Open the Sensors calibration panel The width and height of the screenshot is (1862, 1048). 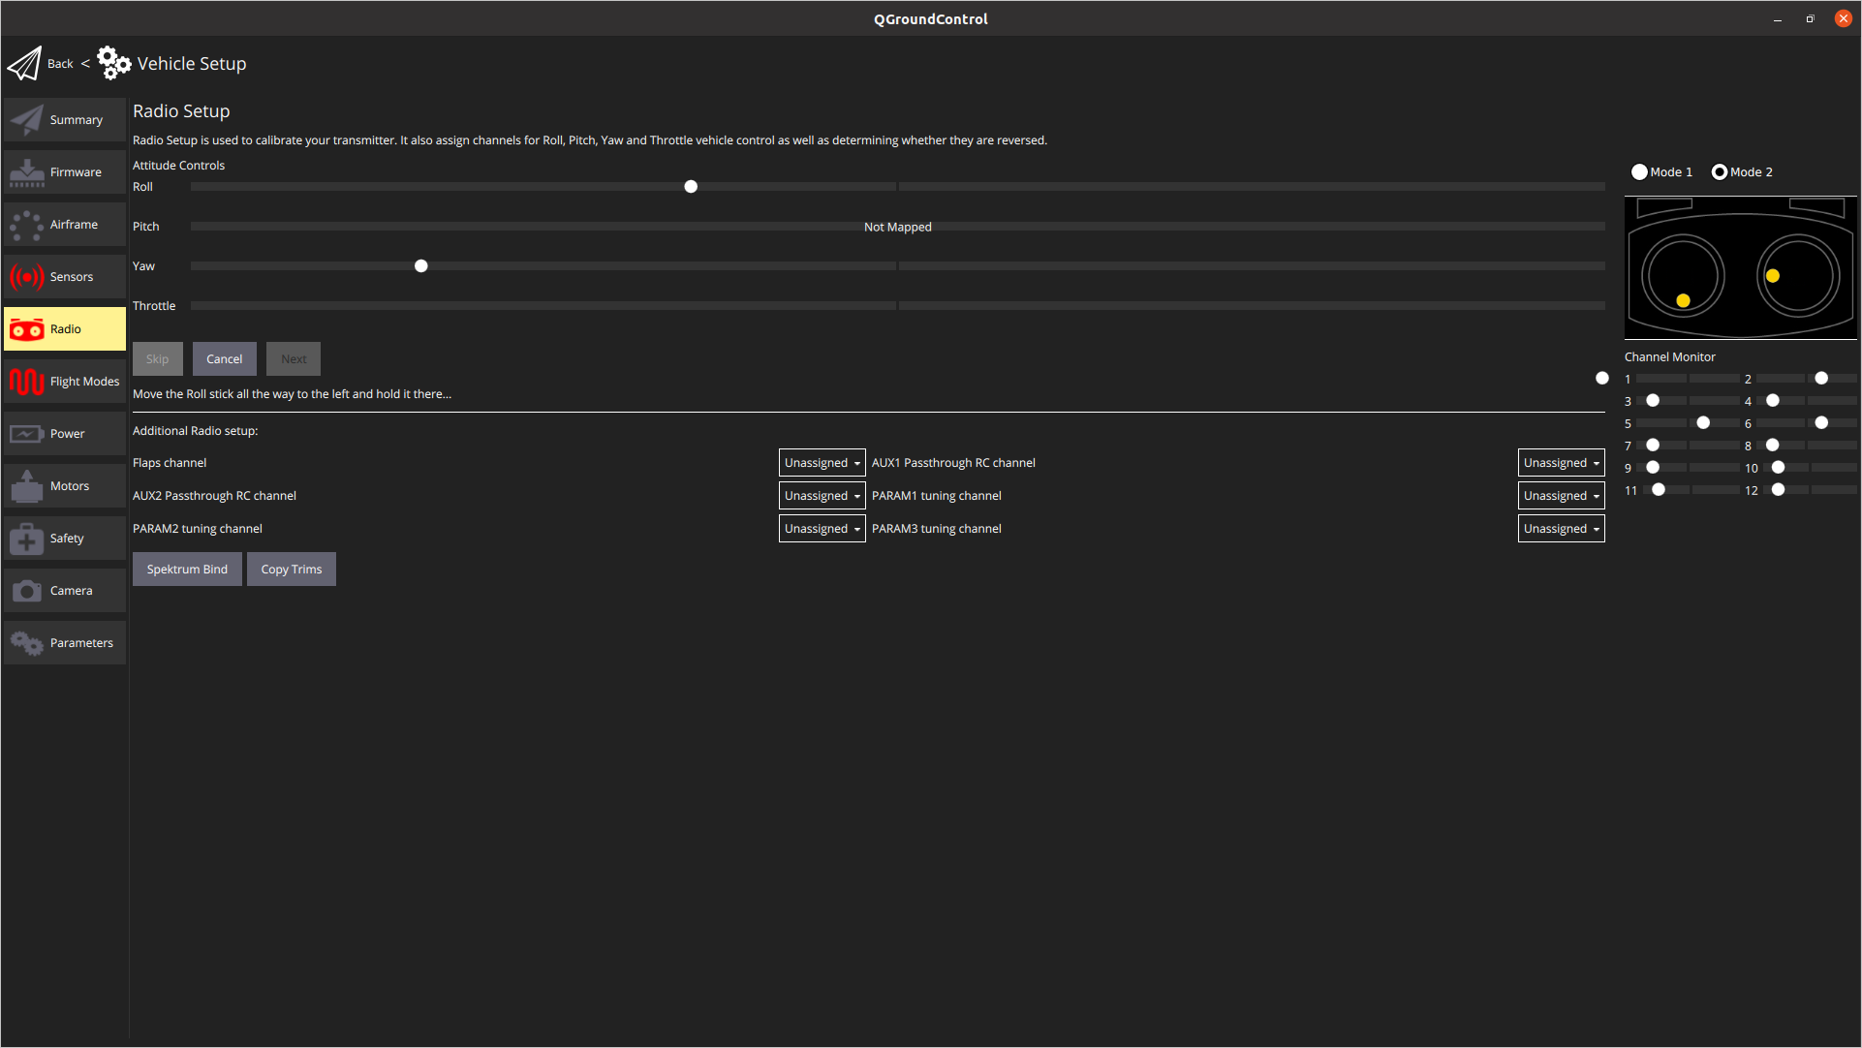(x=64, y=276)
